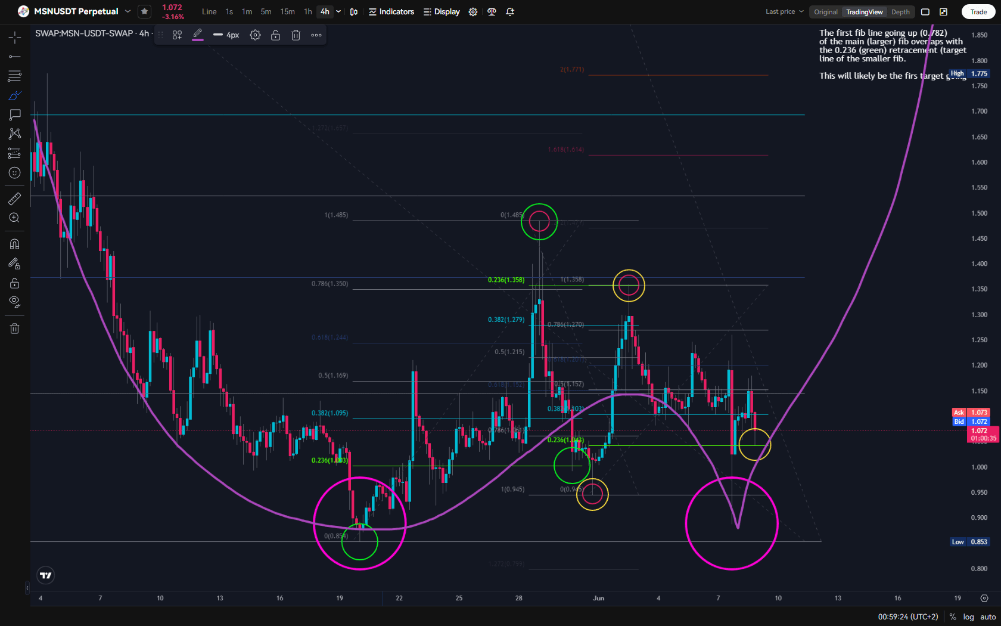Click the Low 0.853 price label
Screen dimensions: 1001x626
click(969, 542)
